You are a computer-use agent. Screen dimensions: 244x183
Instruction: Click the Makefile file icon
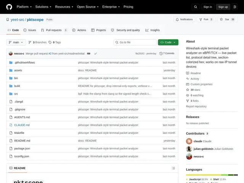tap(11, 133)
